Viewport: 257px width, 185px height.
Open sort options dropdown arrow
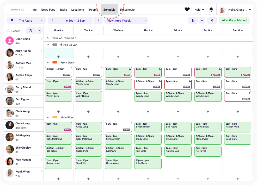(x=40, y=31)
